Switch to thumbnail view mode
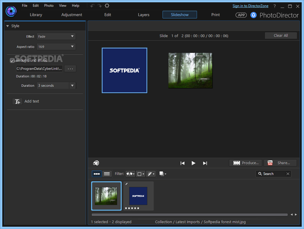Image resolution: width=304 pixels, height=229 pixels. (96, 174)
